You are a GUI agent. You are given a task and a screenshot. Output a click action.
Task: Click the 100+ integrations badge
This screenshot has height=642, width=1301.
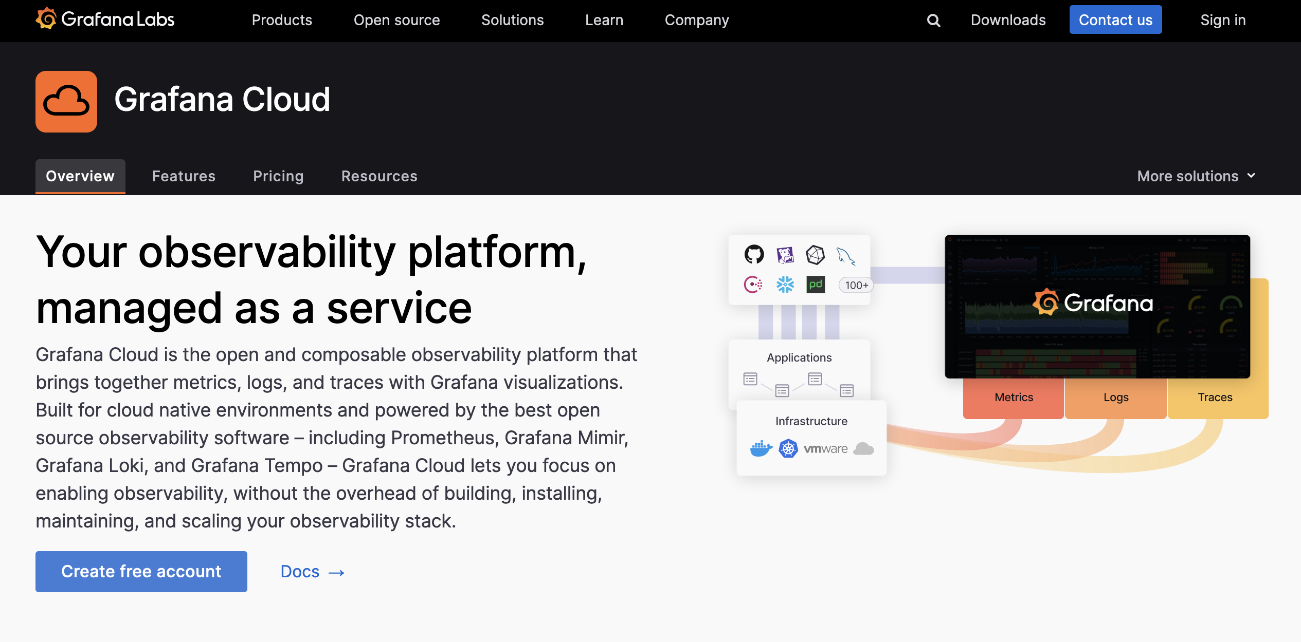pyautogui.click(x=855, y=285)
